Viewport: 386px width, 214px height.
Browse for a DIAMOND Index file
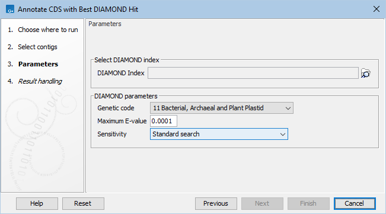click(366, 74)
